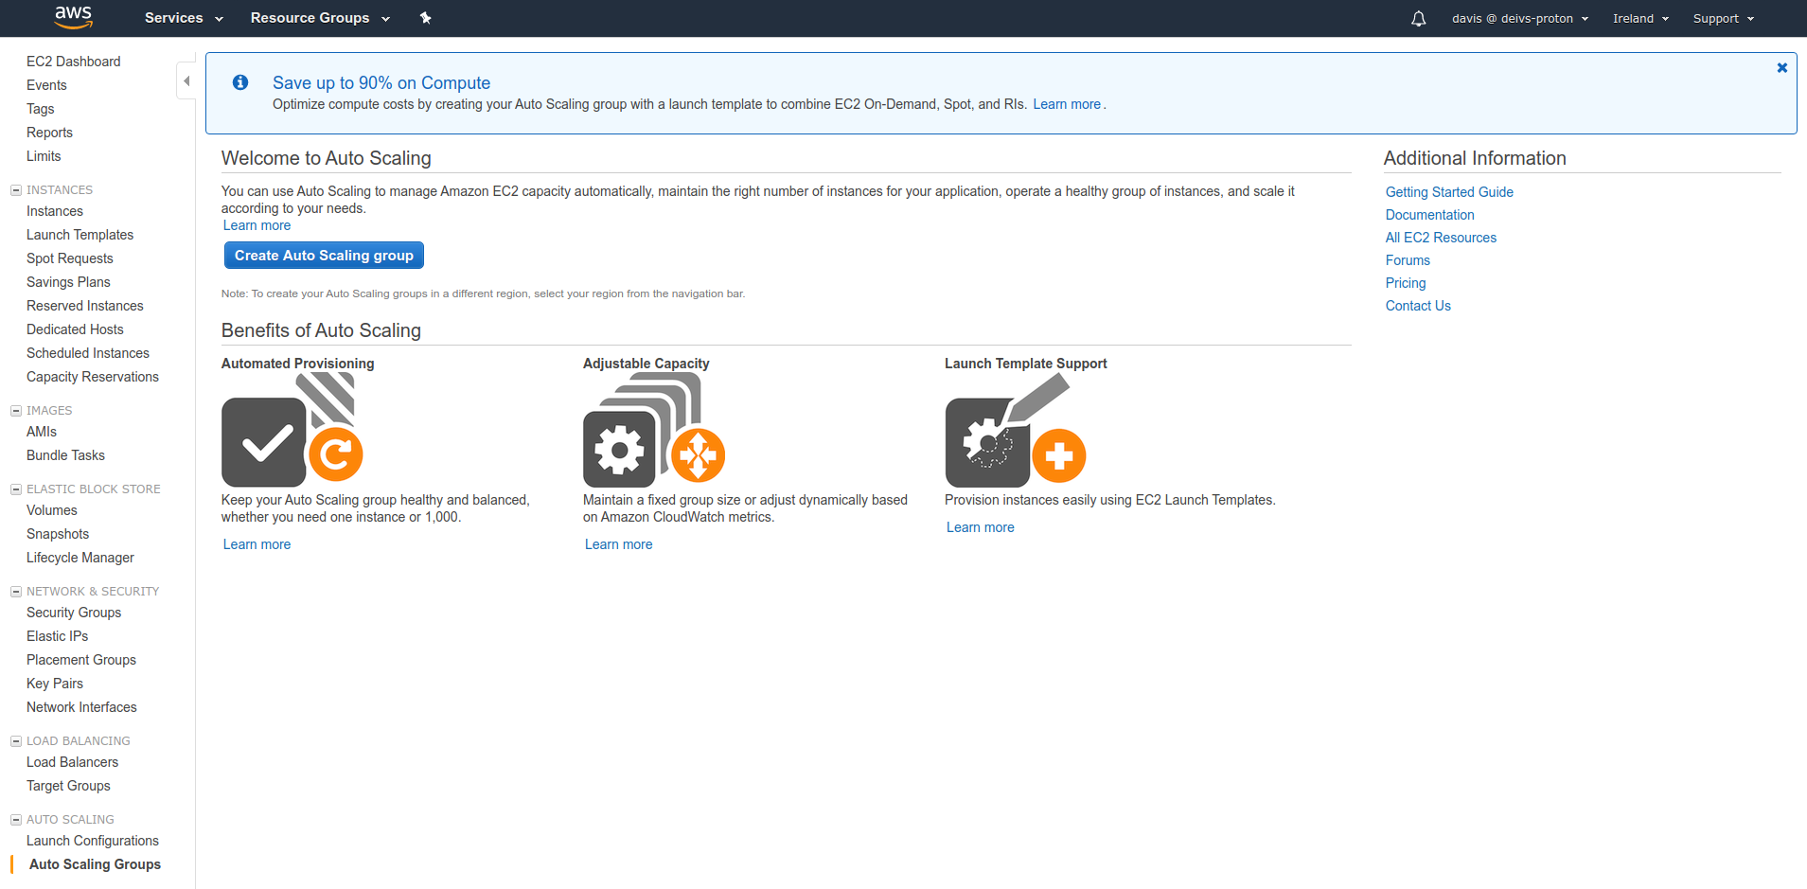
Task: Select Auto Scaling Groups in sidebar
Action: 95,864
